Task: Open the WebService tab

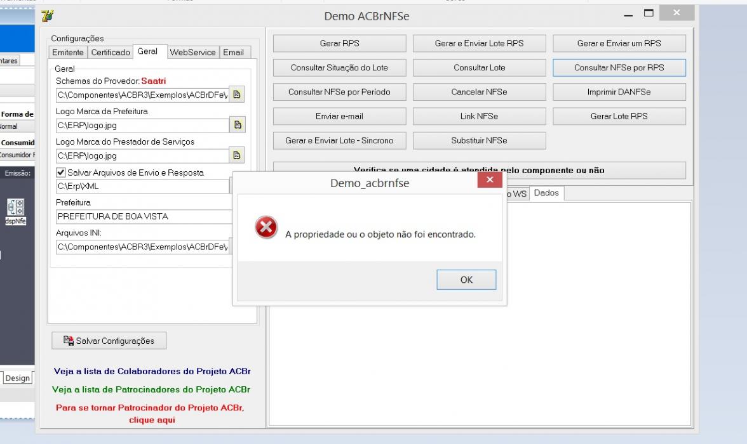Action: tap(192, 53)
